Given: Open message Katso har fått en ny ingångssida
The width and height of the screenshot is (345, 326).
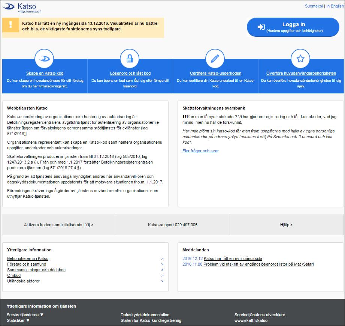Looking at the screenshot, I should pos(233,258).
